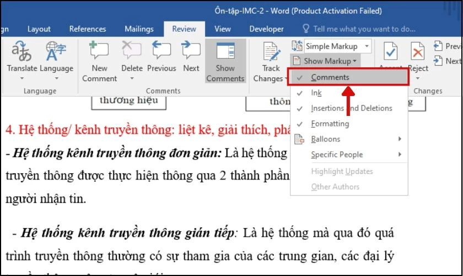The height and width of the screenshot is (276, 463).
Task: Toggle the Comments markup option
Action: pyautogui.click(x=348, y=77)
